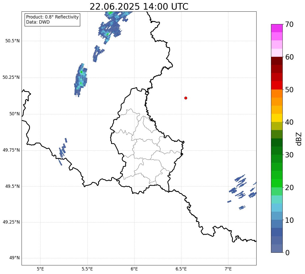305x274 pixels.
Task: Click the Data: DWD label
Action: click(x=38, y=22)
